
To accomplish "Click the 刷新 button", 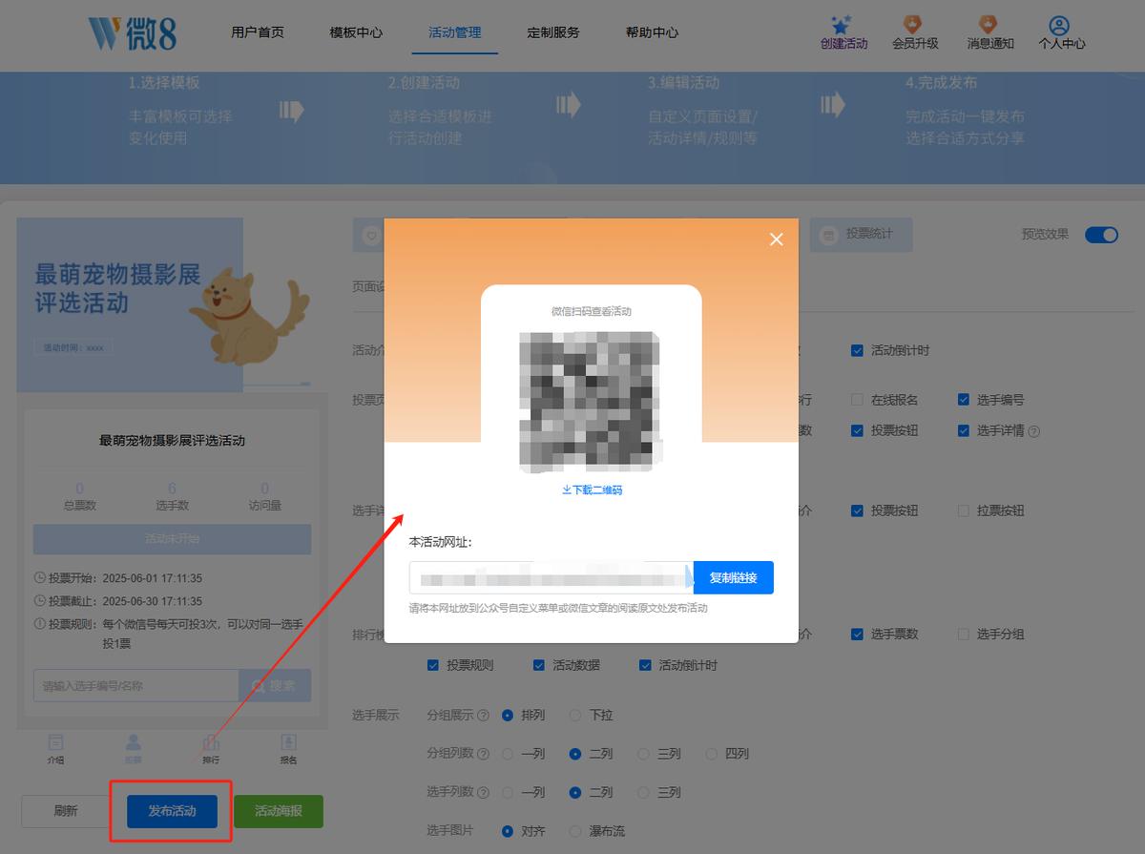I will [66, 811].
